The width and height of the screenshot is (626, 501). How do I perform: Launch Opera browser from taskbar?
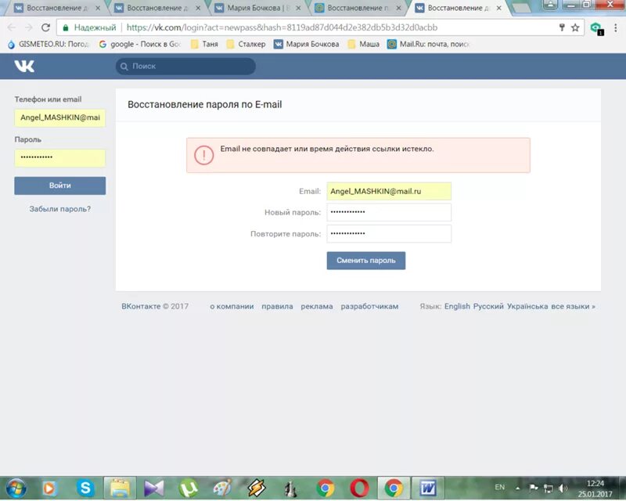(x=359, y=488)
